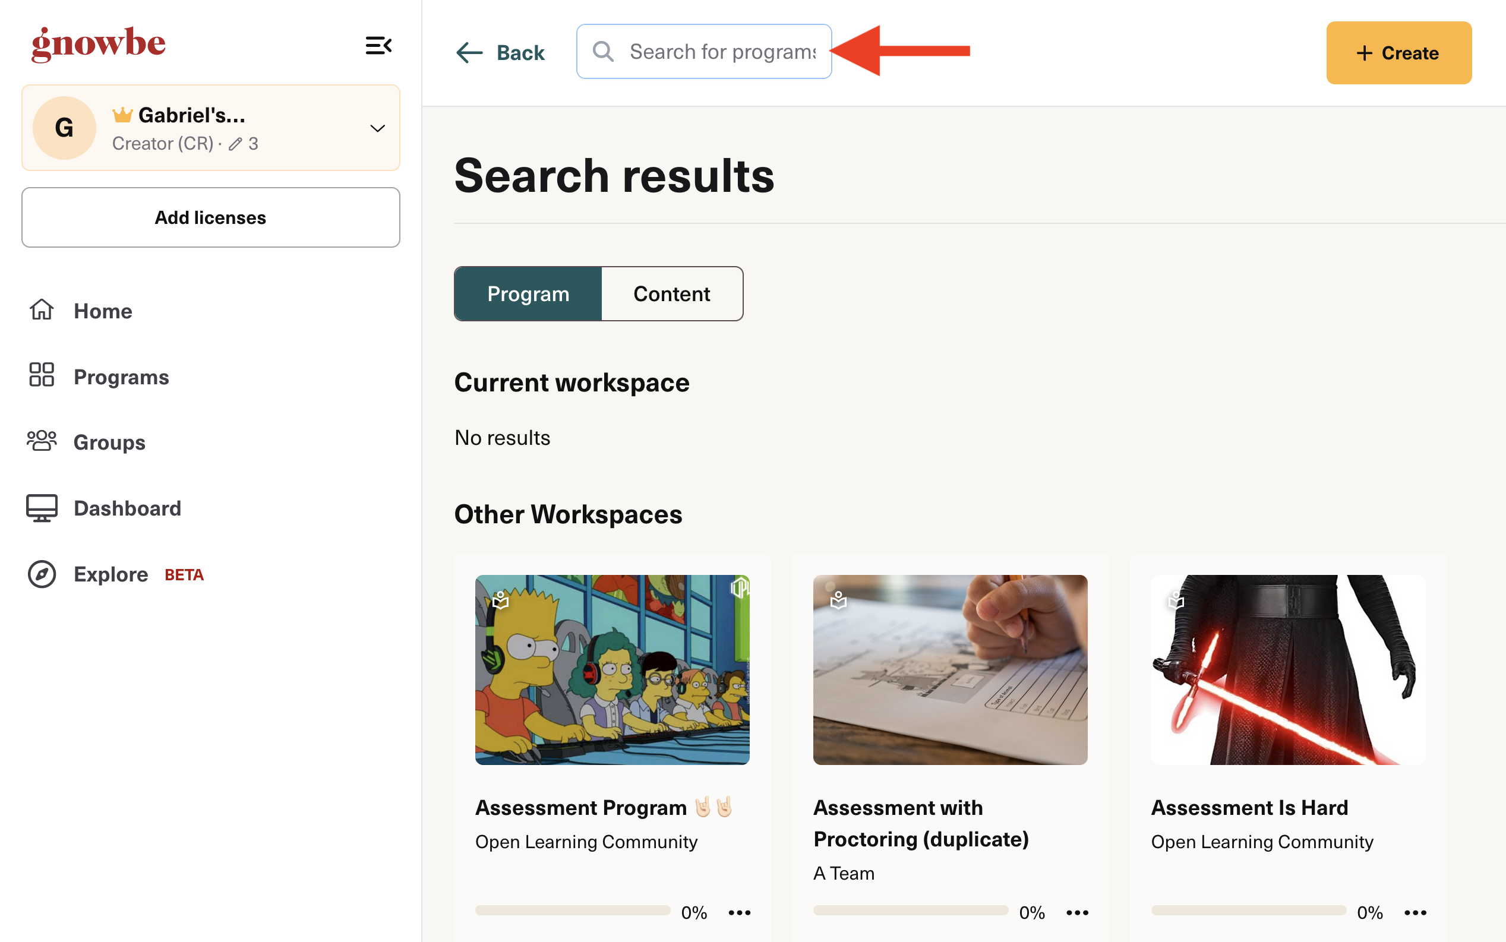This screenshot has width=1506, height=942.
Task: Click the magnifier search icon
Action: click(602, 51)
